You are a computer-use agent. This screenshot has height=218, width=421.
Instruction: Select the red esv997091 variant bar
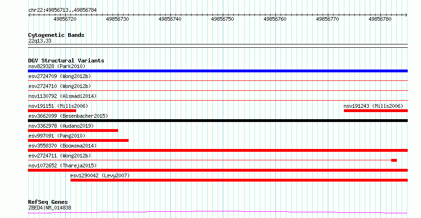pyautogui.click(x=78, y=140)
